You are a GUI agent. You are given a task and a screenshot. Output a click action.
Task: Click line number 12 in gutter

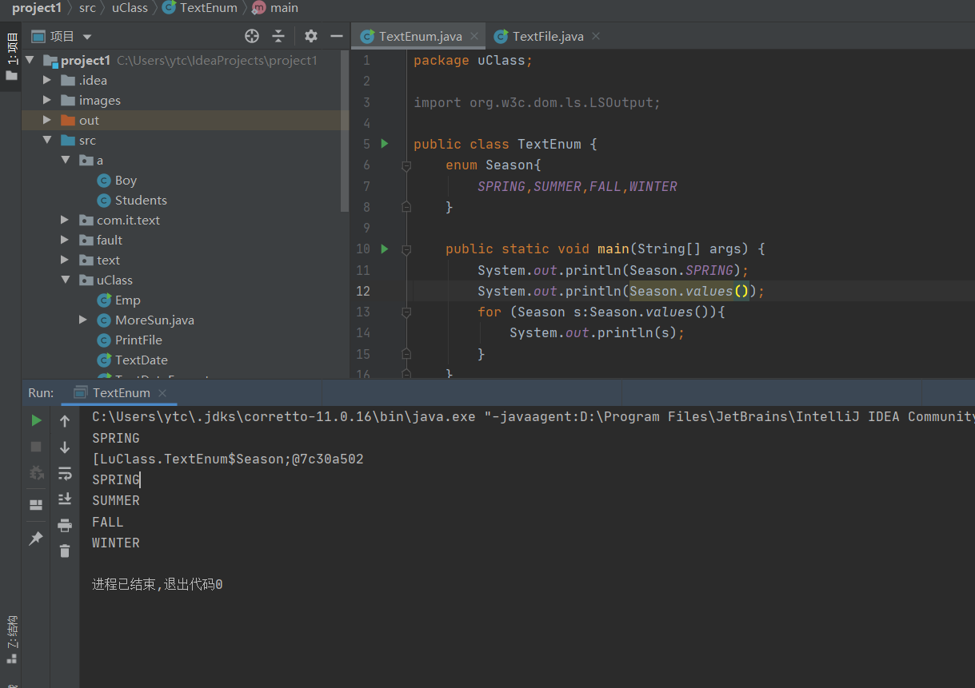coord(363,291)
